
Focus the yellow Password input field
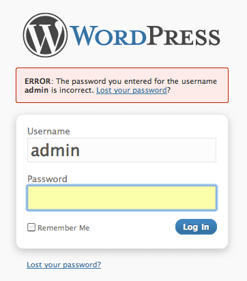[x=121, y=198]
